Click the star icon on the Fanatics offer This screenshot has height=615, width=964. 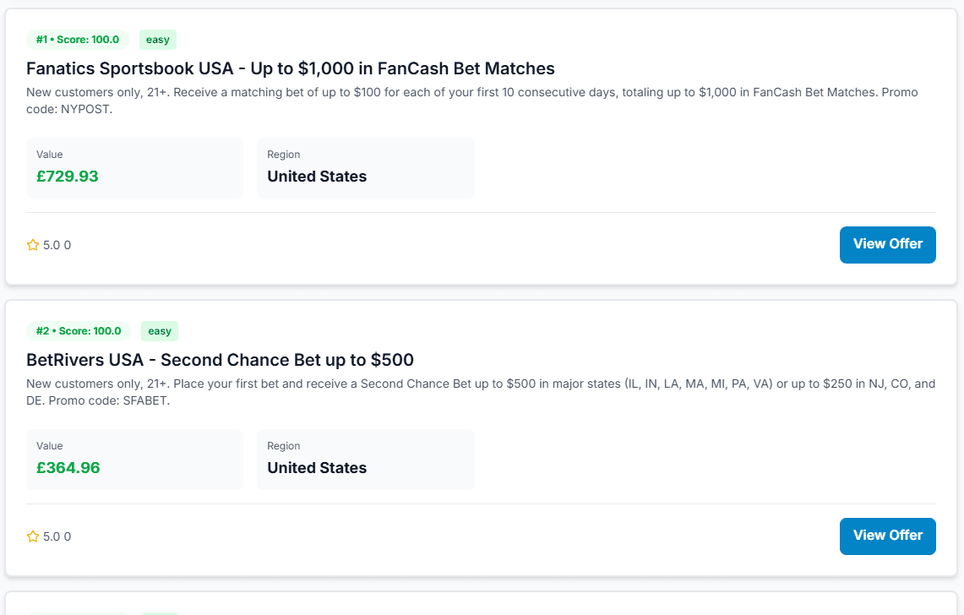click(x=32, y=244)
